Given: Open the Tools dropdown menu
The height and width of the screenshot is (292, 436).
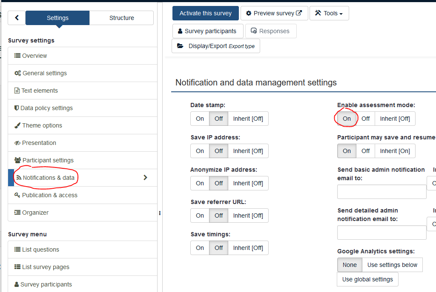Looking at the screenshot, I should coord(329,13).
